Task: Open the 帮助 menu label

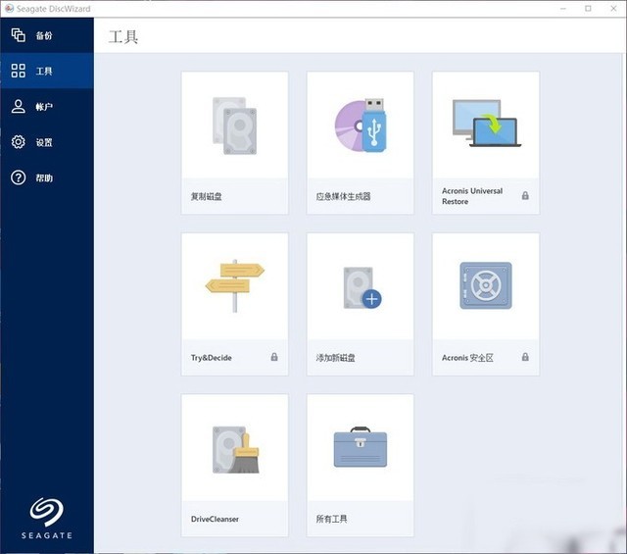Action: [44, 178]
